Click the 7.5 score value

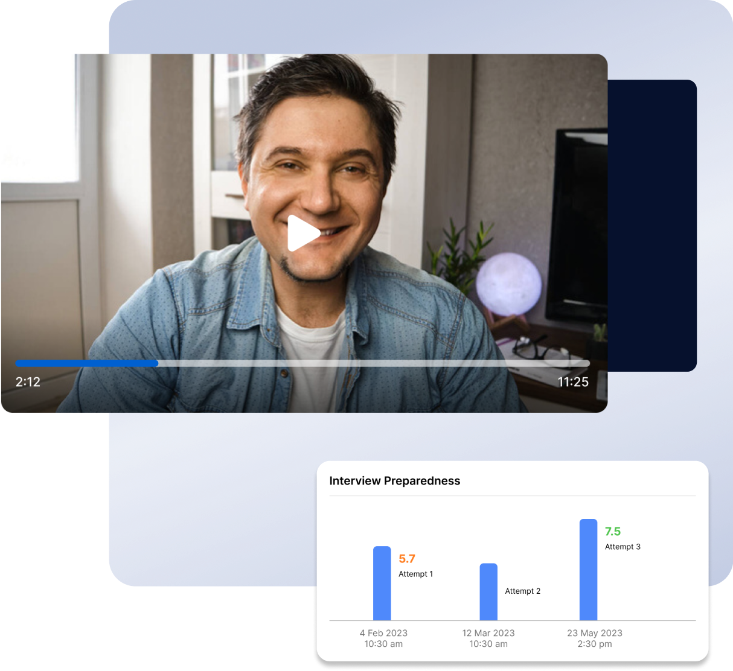pyautogui.click(x=613, y=532)
